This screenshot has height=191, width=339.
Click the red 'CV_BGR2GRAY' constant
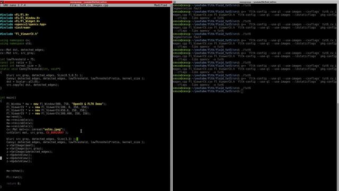coord(55,133)
